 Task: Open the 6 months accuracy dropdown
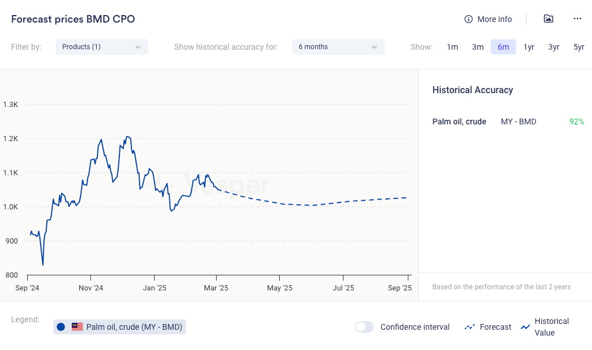tap(338, 47)
